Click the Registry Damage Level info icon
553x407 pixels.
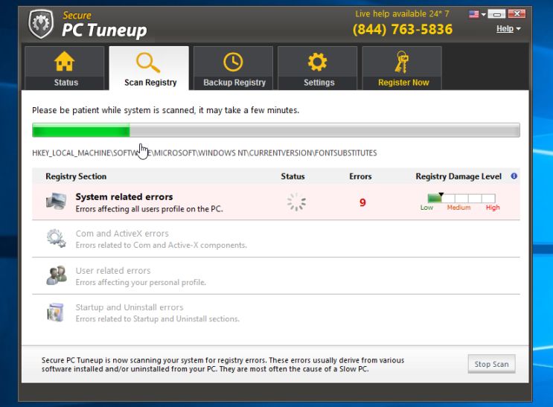(514, 176)
